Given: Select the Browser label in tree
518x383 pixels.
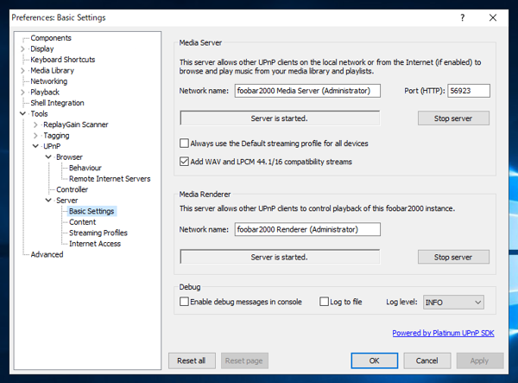Looking at the screenshot, I should 69,157.
